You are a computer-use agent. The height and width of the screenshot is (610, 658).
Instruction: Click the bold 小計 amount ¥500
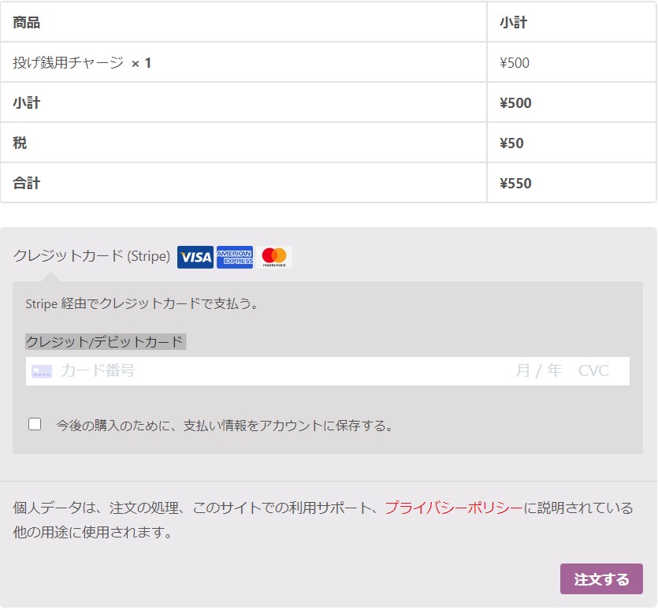point(515,103)
